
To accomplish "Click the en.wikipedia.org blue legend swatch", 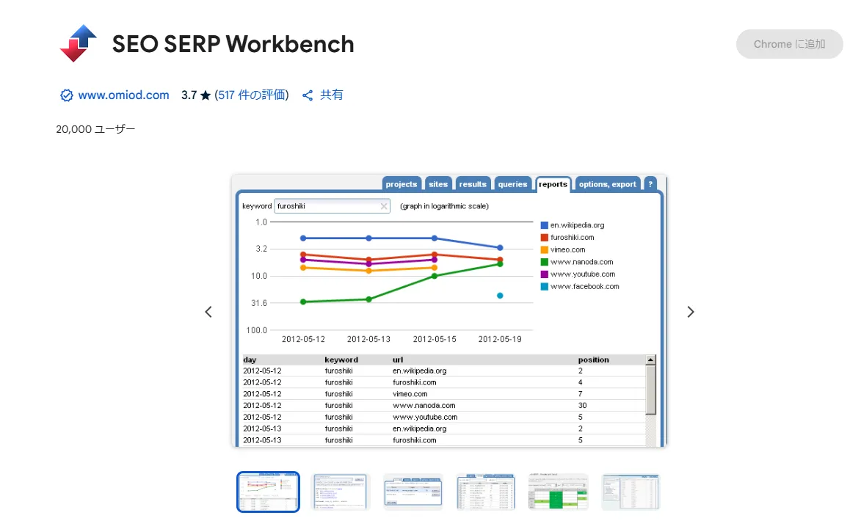I will coord(544,225).
